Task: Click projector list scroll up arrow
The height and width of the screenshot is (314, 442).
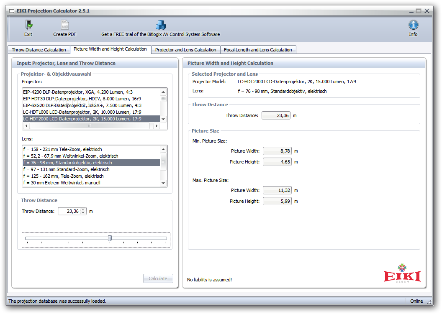Action: coord(163,92)
